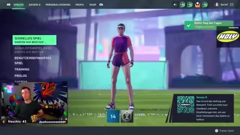This screenshot has width=240, height=135.
Task: Select the green avatar beside the speaker icon
Action: 183,4
